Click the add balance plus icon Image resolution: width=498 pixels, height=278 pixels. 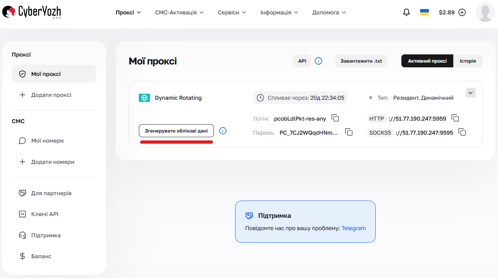pyautogui.click(x=462, y=12)
